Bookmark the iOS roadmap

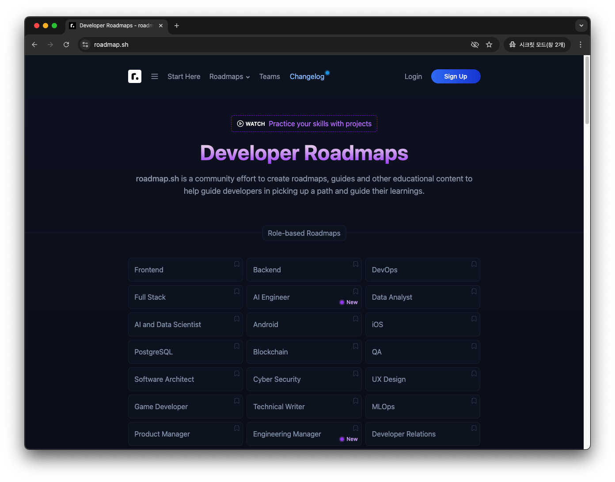474,319
